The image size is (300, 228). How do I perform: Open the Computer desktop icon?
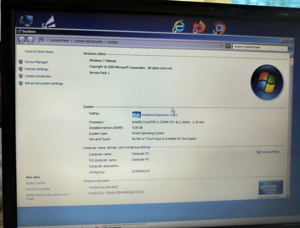26,21
